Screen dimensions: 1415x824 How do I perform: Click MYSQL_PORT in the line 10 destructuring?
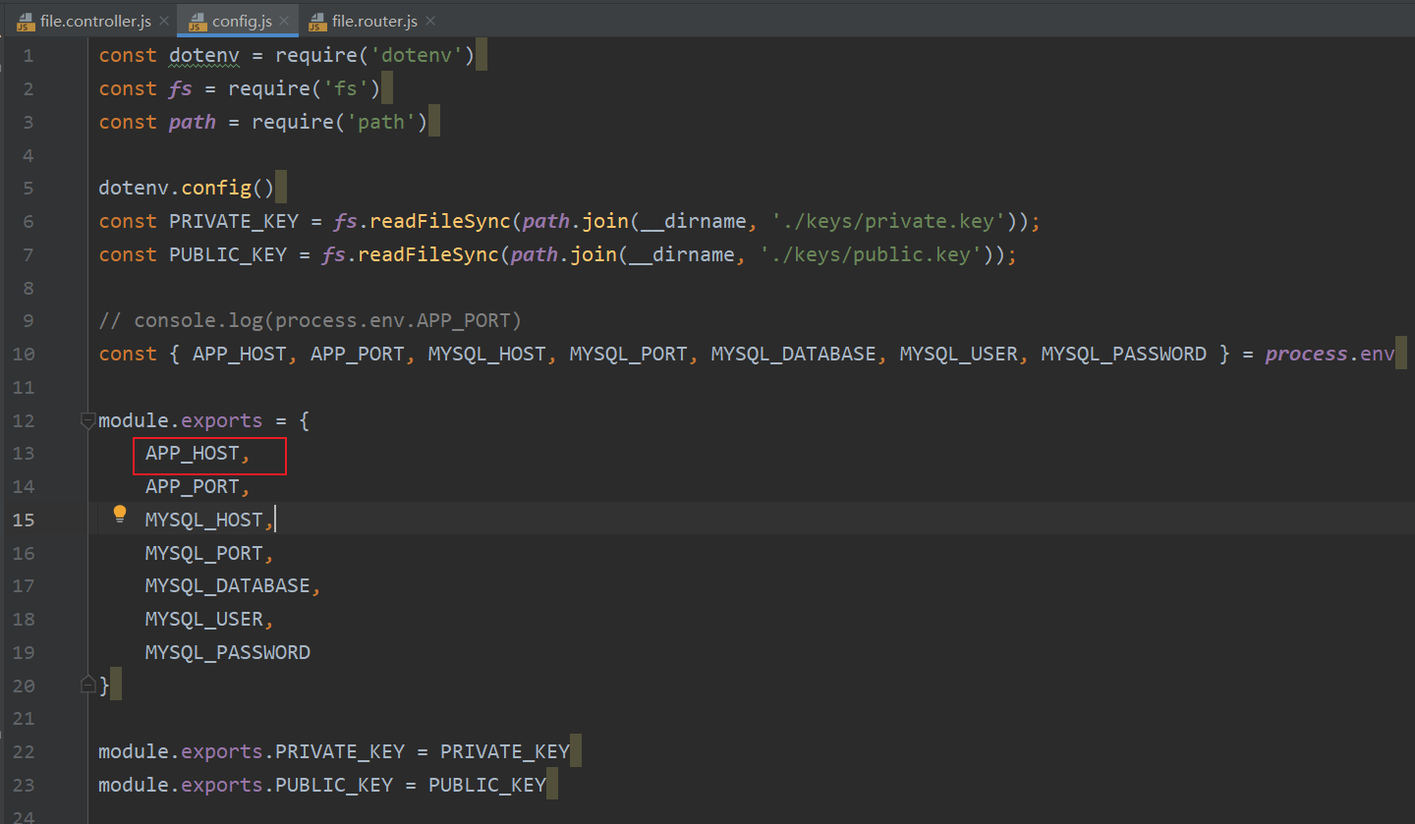pos(629,354)
